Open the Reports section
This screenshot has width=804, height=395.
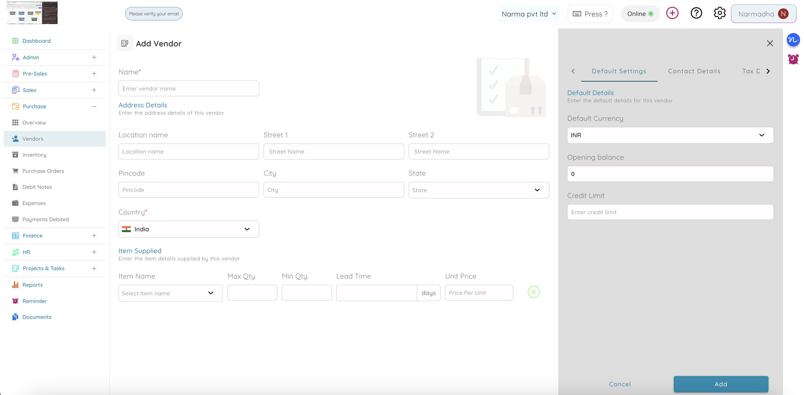[32, 285]
